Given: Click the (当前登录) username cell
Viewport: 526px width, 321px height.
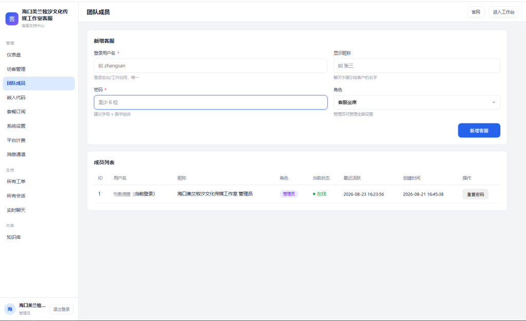Looking at the screenshot, I should coord(134,194).
